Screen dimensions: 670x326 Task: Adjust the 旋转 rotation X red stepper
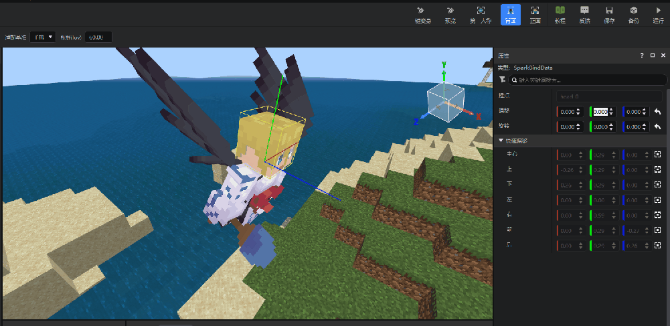click(578, 127)
